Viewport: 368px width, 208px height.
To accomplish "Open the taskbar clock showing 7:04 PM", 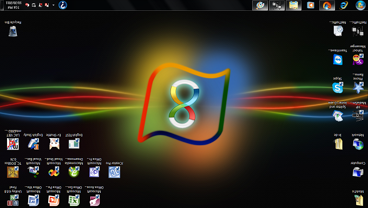I will [14, 5].
